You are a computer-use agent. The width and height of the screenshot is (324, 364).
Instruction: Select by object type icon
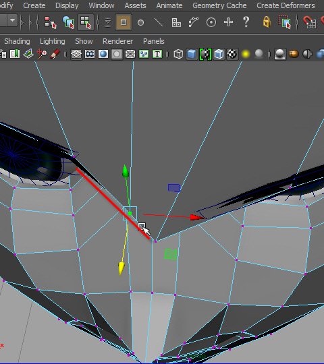click(x=68, y=22)
